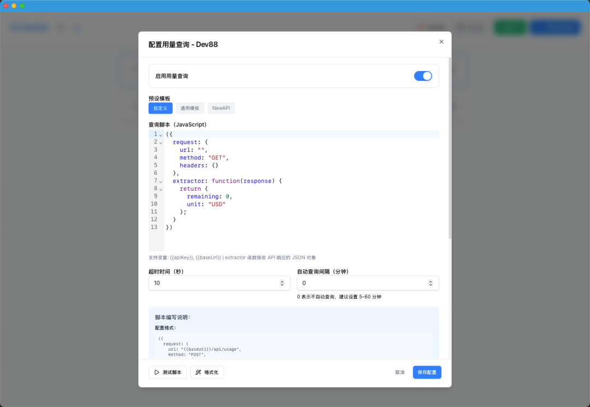Increment 自动查询间隔 using its stepper arrows

click(x=432, y=281)
